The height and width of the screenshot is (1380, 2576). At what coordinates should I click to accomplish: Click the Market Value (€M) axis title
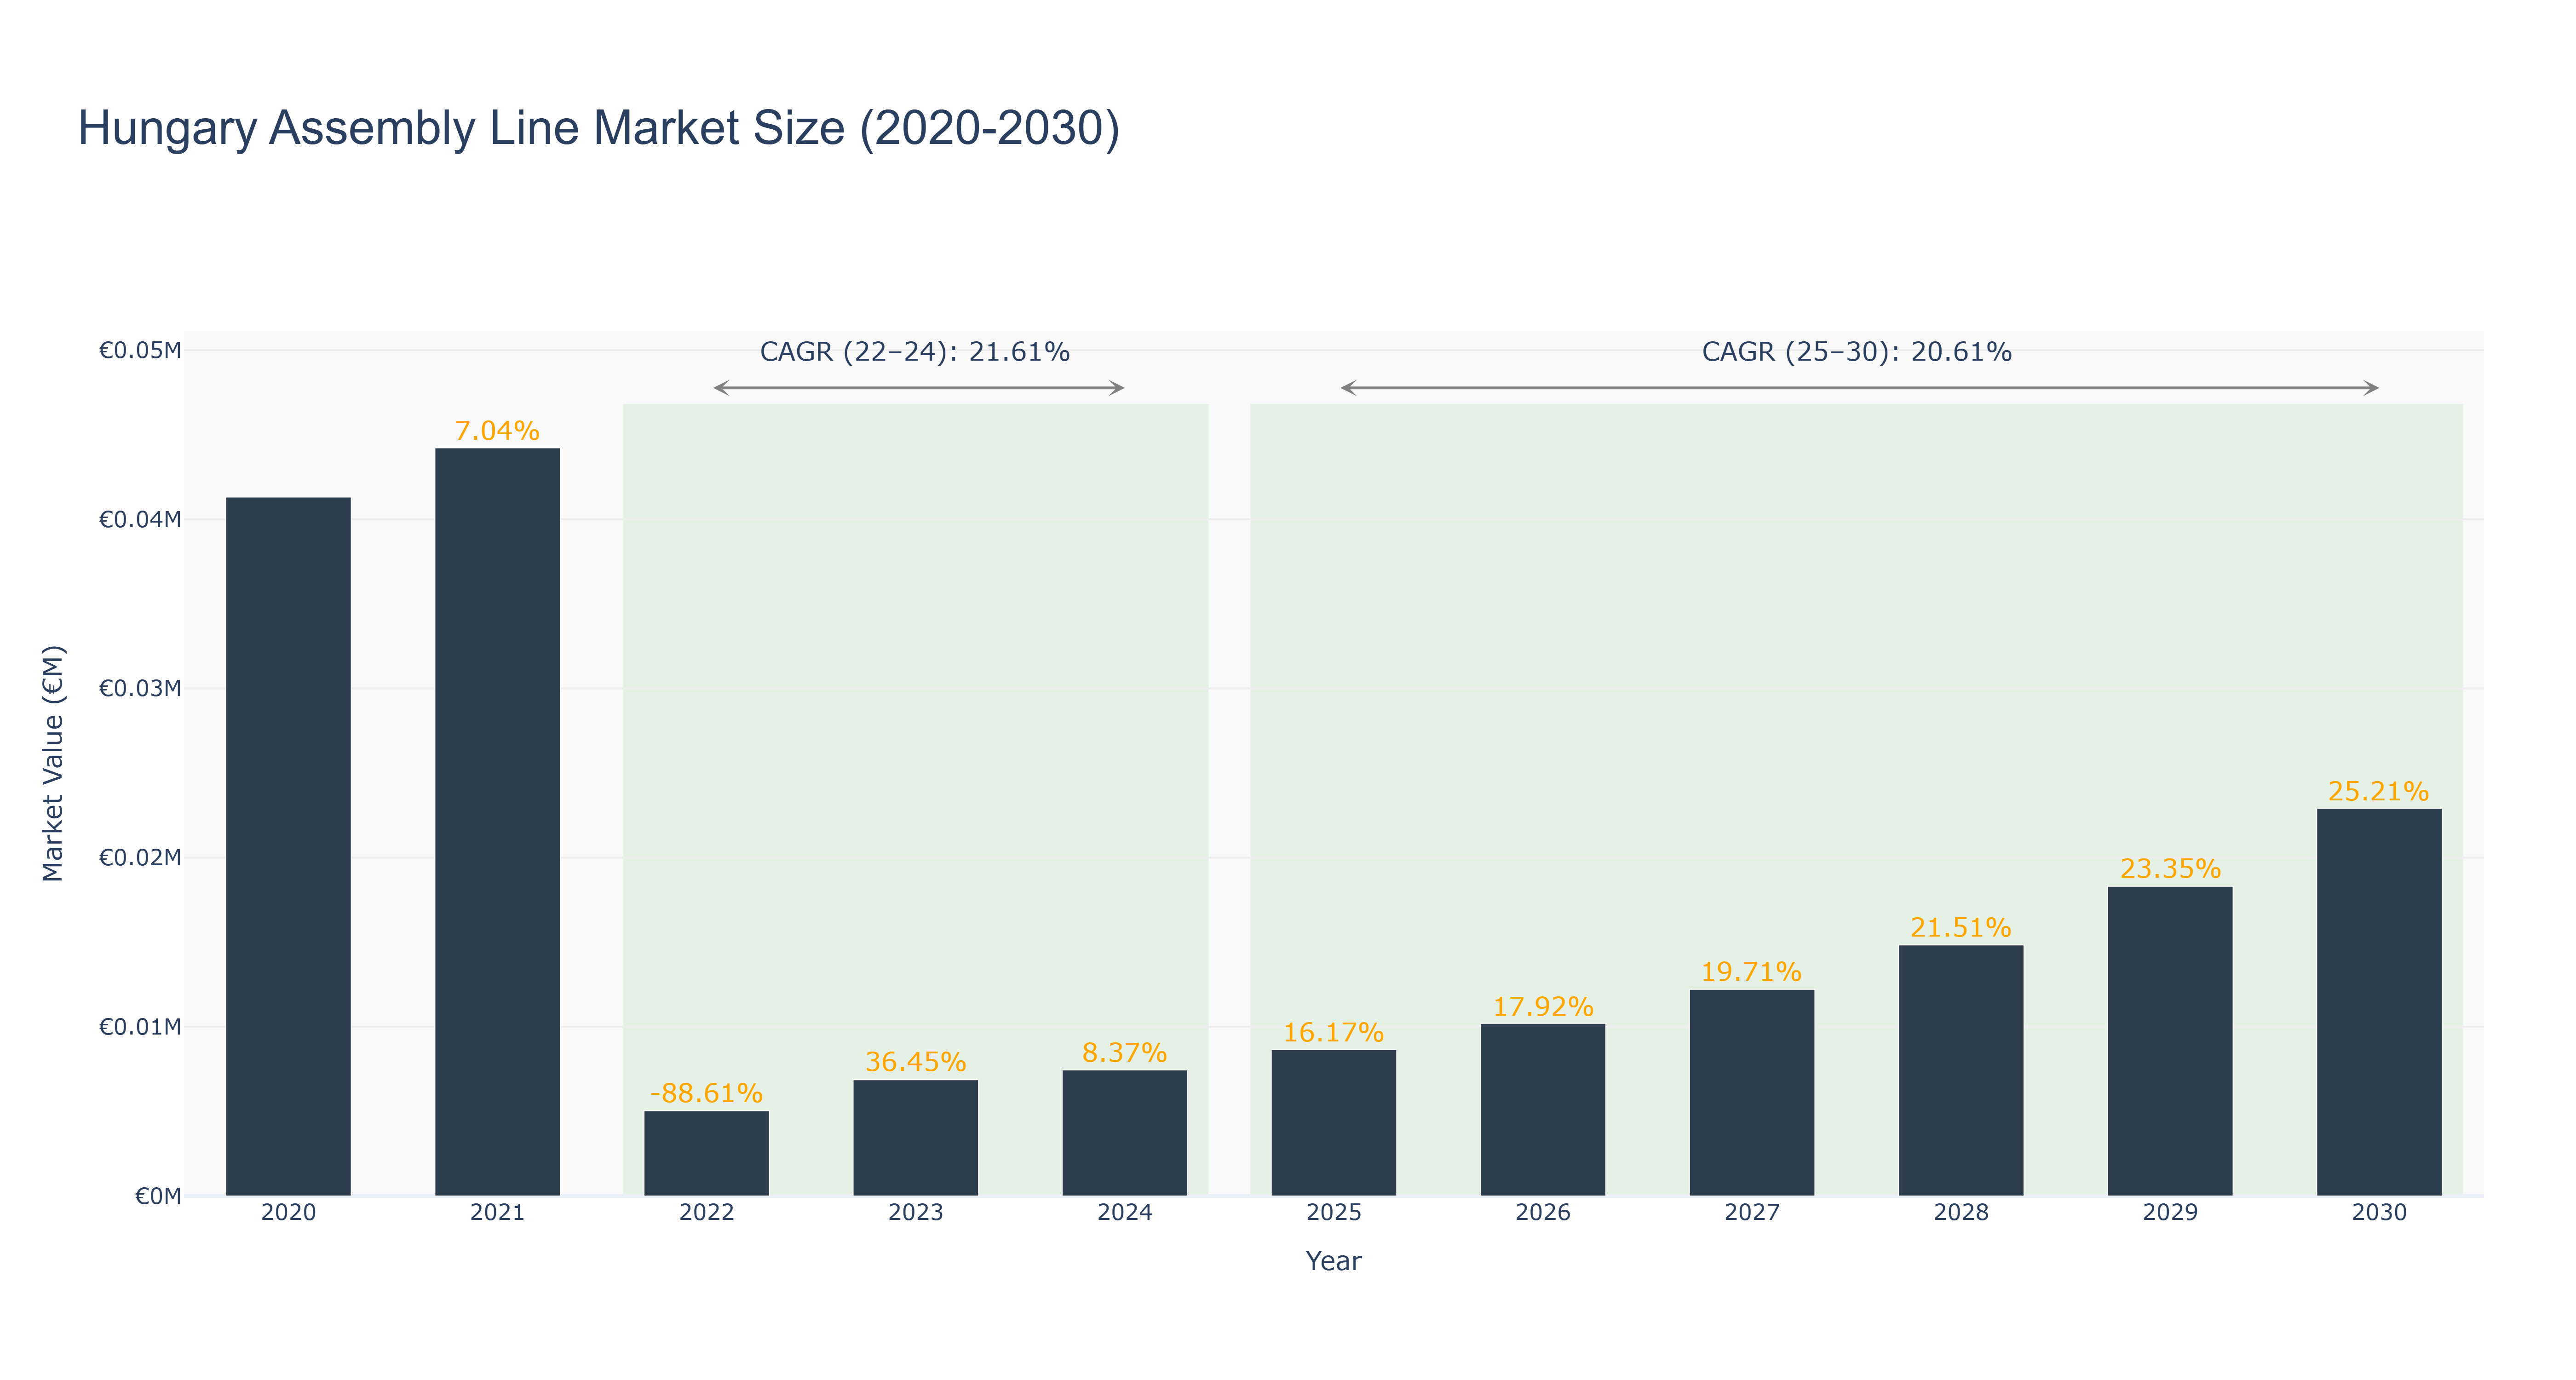(x=52, y=763)
